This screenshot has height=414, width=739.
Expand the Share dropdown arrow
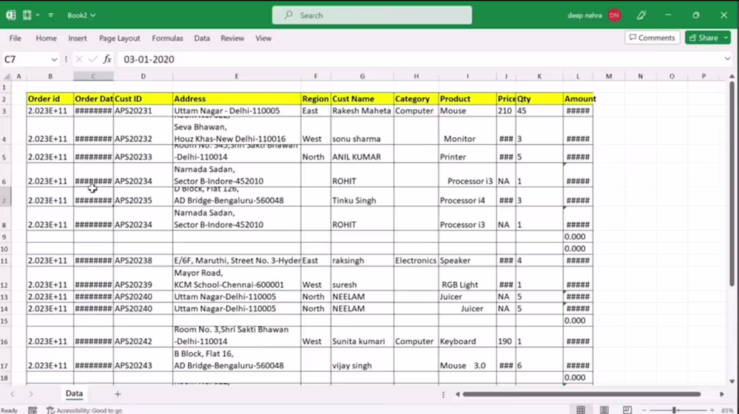coord(726,38)
